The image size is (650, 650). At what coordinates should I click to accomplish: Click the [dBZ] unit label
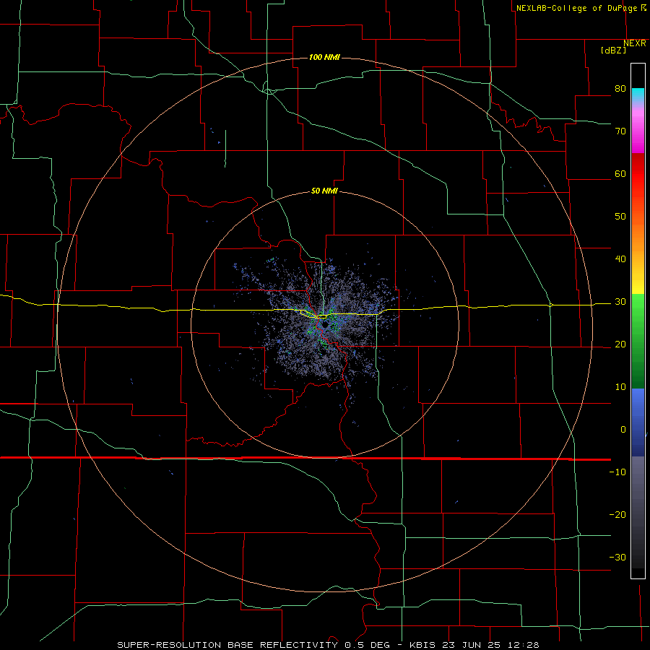tap(613, 50)
